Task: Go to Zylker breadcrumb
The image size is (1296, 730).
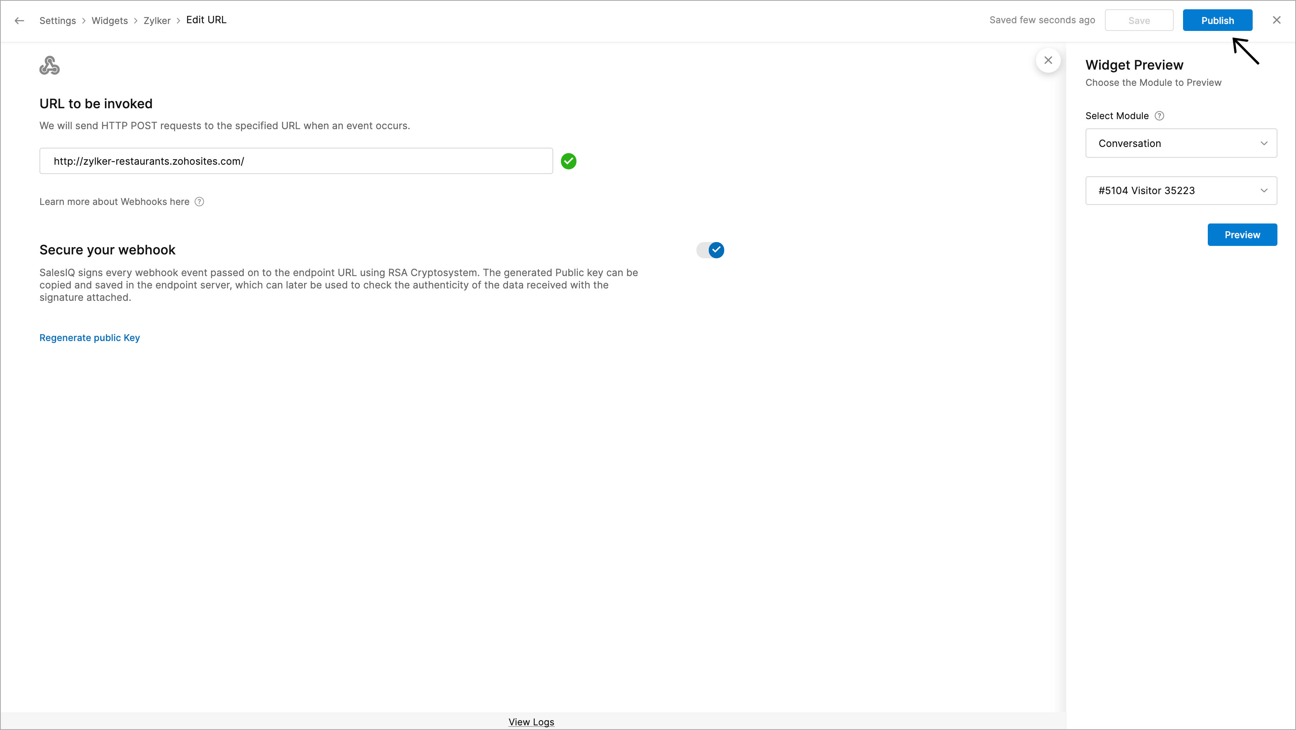Action: (x=157, y=20)
